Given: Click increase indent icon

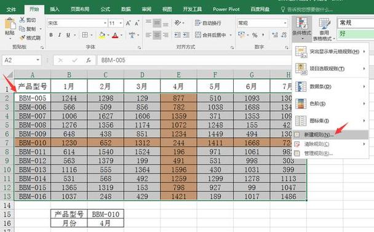Looking at the screenshot, I should point(186,35).
